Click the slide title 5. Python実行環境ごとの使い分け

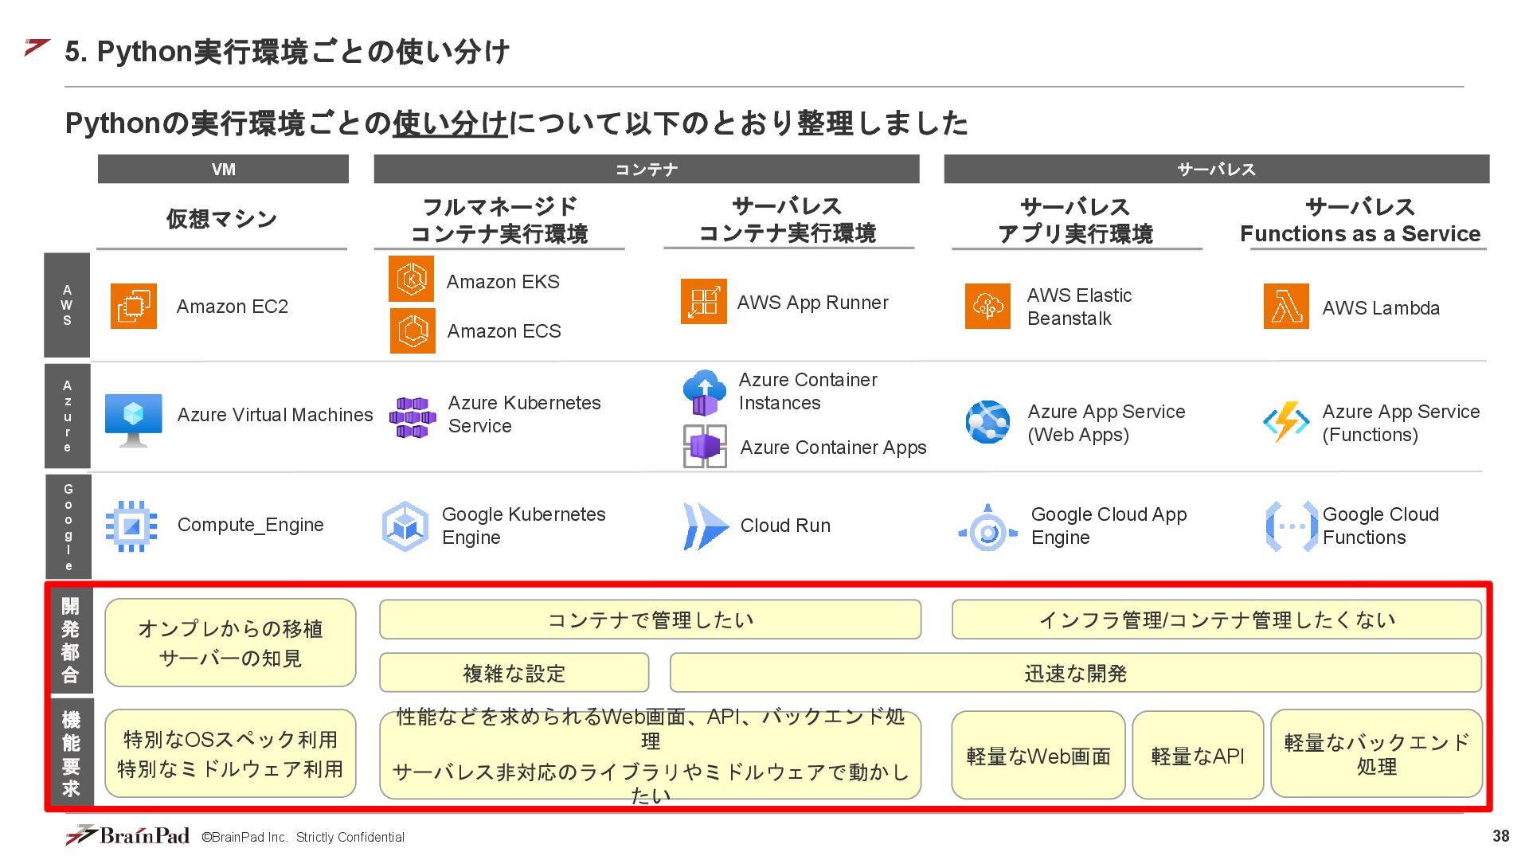(x=287, y=52)
